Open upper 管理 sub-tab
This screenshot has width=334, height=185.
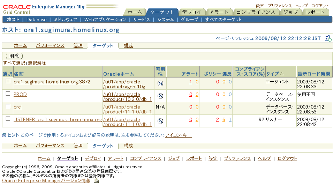(x=78, y=45)
